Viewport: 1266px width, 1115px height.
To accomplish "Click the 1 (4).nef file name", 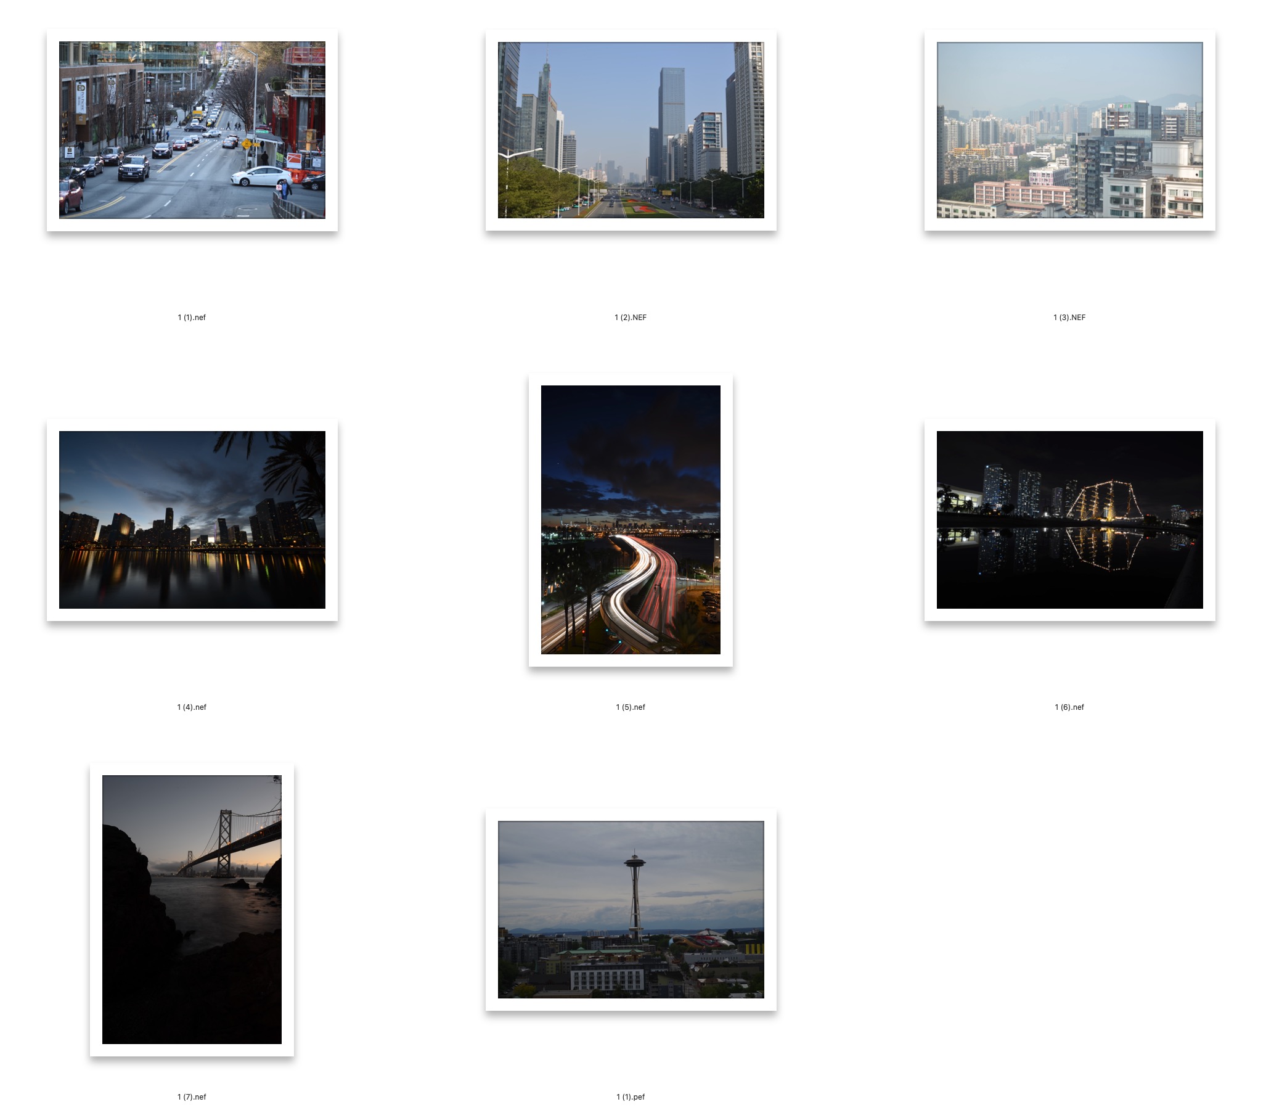I will pyautogui.click(x=192, y=707).
